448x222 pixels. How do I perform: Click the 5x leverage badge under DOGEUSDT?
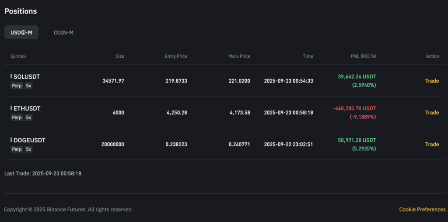tap(28, 149)
